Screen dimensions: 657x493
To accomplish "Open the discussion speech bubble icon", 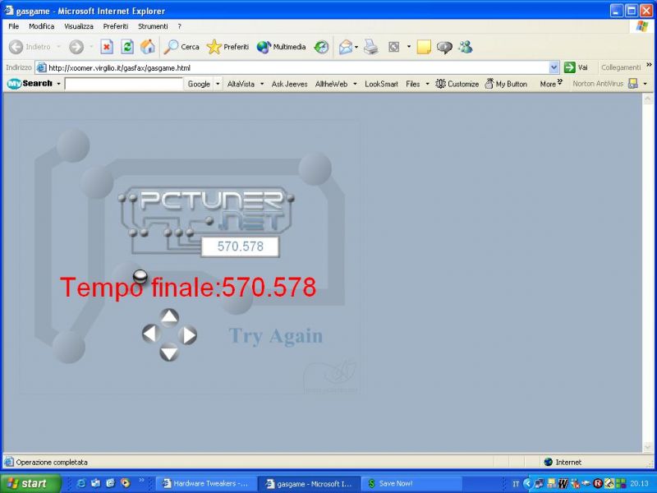I will coord(444,47).
